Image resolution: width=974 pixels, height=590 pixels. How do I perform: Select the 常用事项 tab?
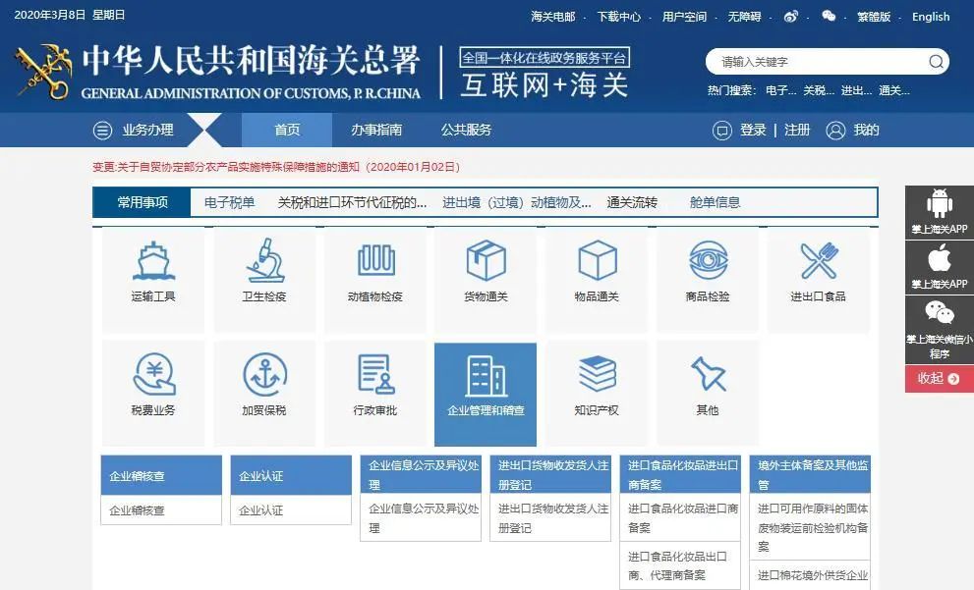[x=143, y=202]
